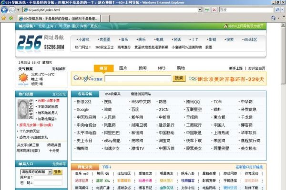Screen dimensions: 286x190
Task: Click the address bar URL field
Action: point(110,10)
